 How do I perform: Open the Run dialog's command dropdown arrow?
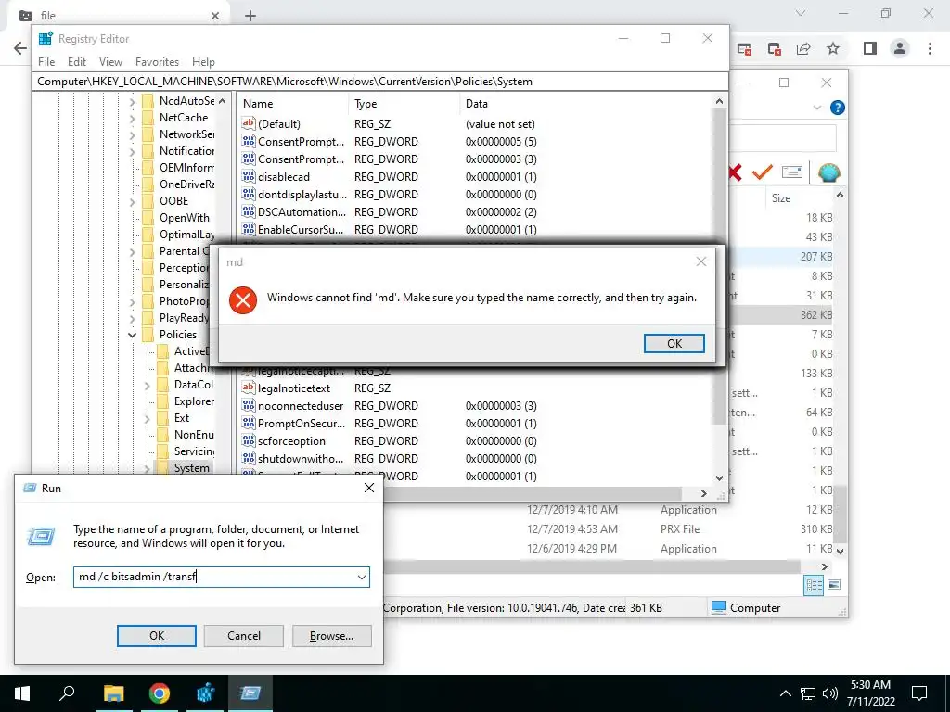[x=362, y=577]
